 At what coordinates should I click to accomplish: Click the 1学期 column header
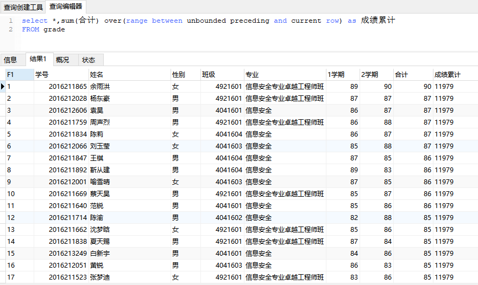(343, 75)
